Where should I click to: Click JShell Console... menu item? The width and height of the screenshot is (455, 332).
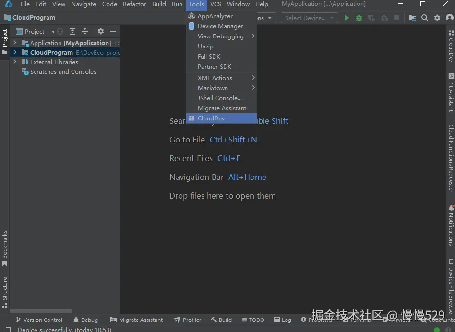coord(221,98)
